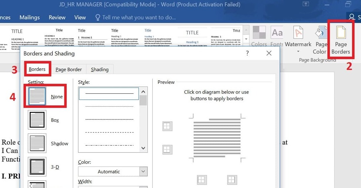Apply the centered TITLE style set thumbnail

click(x=192, y=37)
